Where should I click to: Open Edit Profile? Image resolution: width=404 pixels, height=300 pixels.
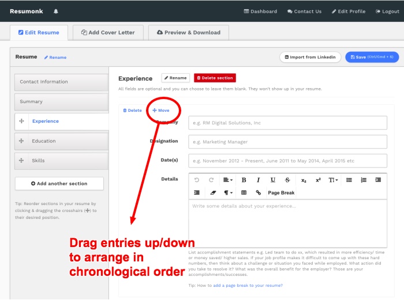click(349, 12)
